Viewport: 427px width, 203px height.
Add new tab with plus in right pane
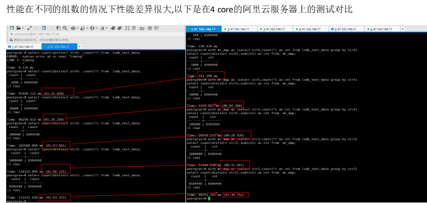403,29
